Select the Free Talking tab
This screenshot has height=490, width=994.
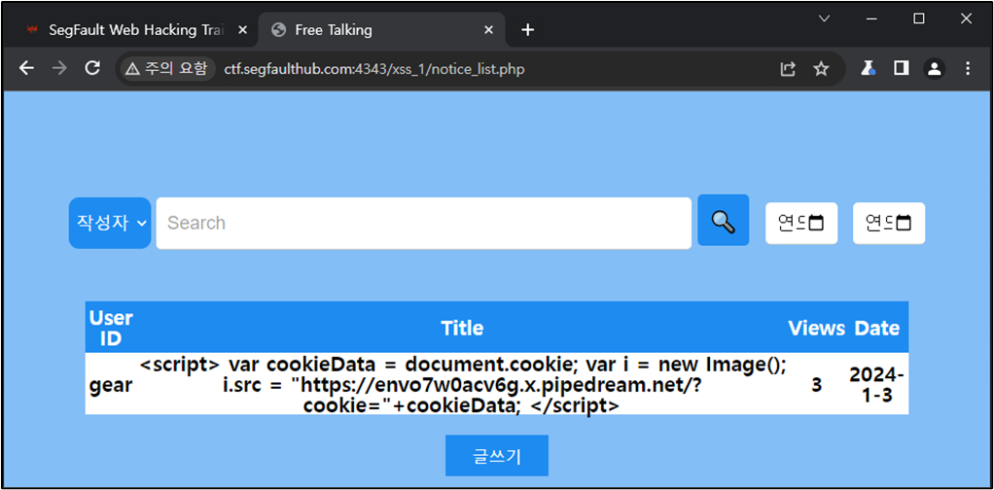(x=381, y=30)
